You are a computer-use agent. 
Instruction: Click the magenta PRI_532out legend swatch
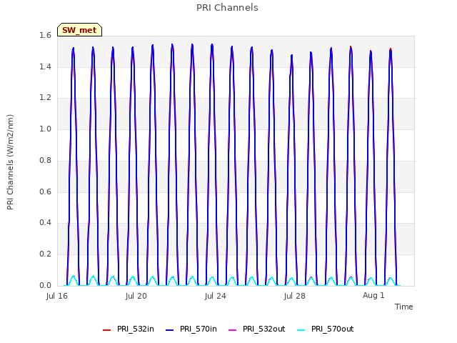tap(233, 330)
